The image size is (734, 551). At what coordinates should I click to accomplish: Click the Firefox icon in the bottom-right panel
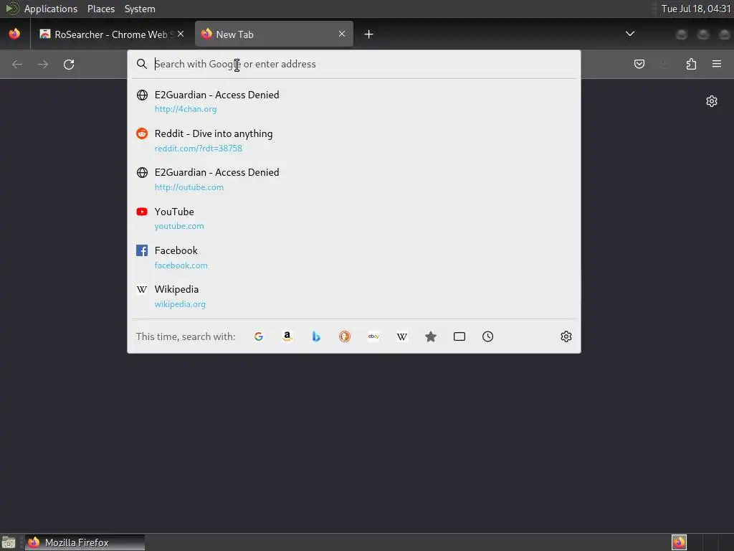[x=679, y=542]
